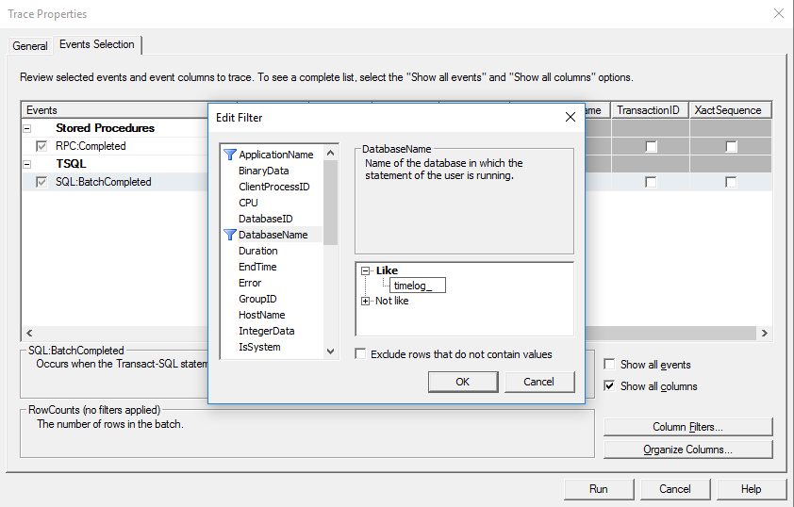Uncheck the Show all columns checkbox
Image resolution: width=794 pixels, height=507 pixels.
click(611, 386)
